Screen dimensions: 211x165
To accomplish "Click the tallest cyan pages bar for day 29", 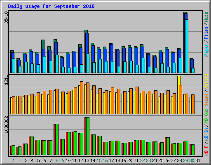I will coord(187,46).
